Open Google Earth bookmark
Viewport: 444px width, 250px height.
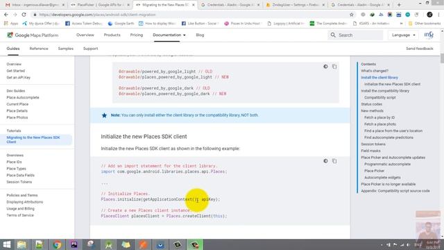click(x=121, y=24)
